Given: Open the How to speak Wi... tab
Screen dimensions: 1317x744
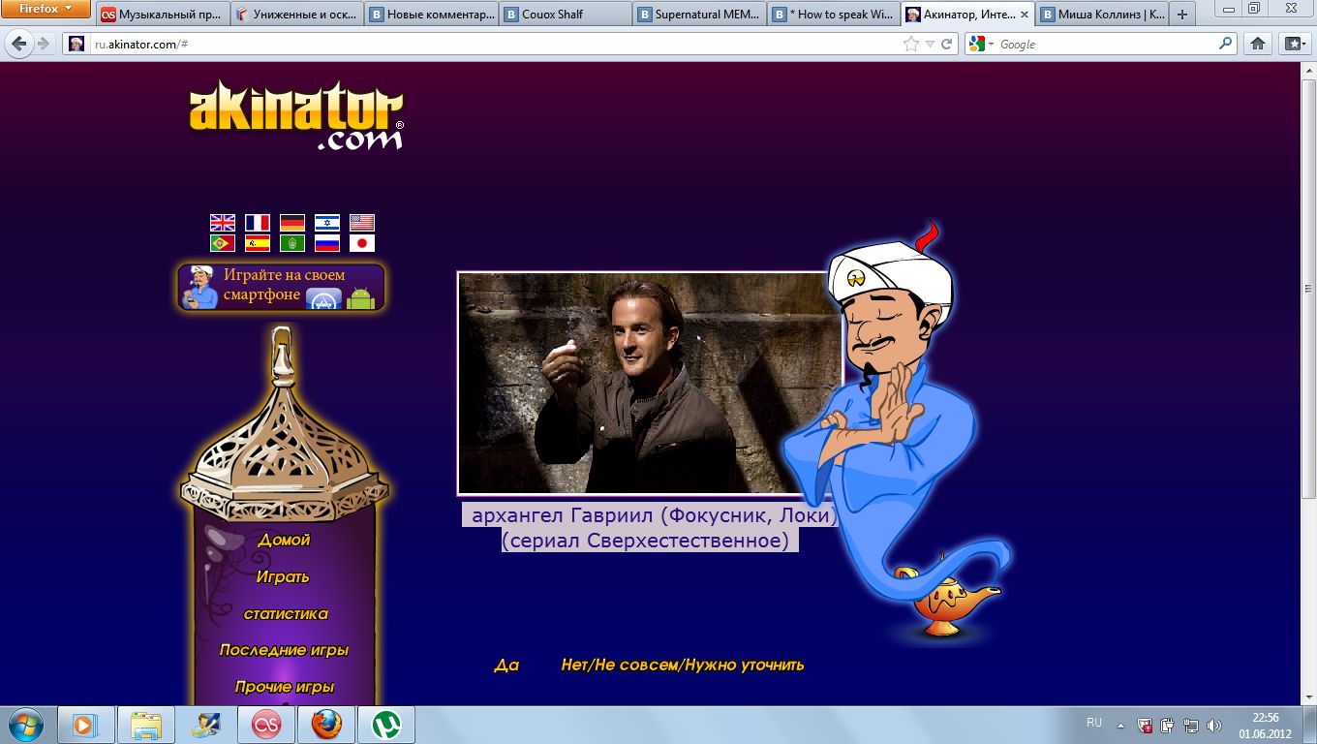Looking at the screenshot, I should tap(833, 15).
